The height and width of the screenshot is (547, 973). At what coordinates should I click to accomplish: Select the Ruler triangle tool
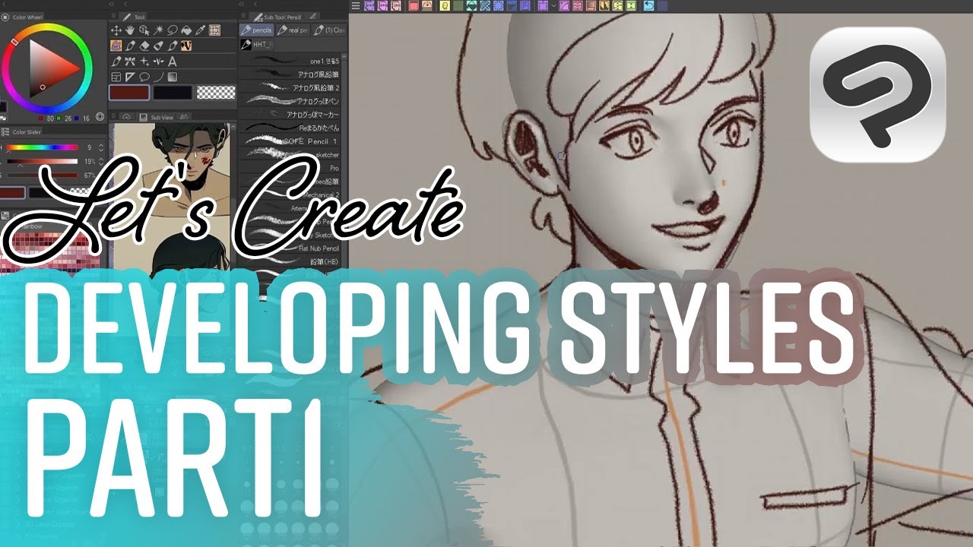[130, 77]
